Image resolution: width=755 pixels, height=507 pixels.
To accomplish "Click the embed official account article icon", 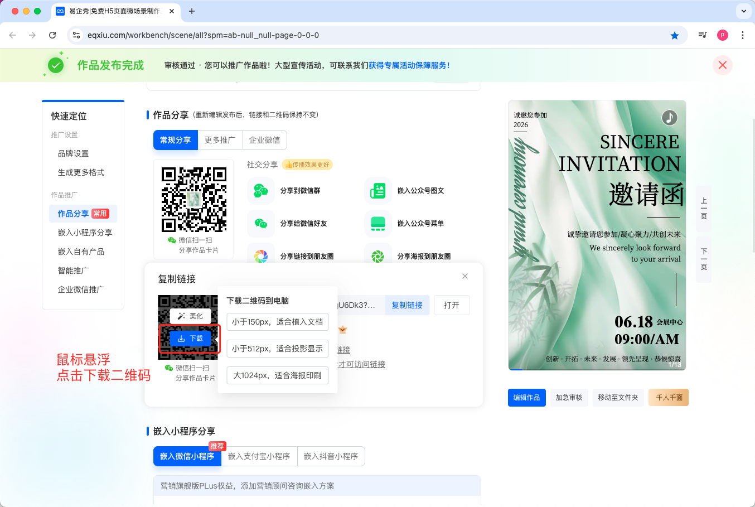I will click(378, 191).
